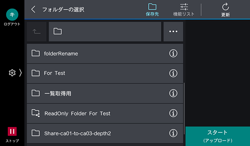Refresh the list with the 更新 button
Screen dimensions: 250x146
pyautogui.click(x=226, y=10)
